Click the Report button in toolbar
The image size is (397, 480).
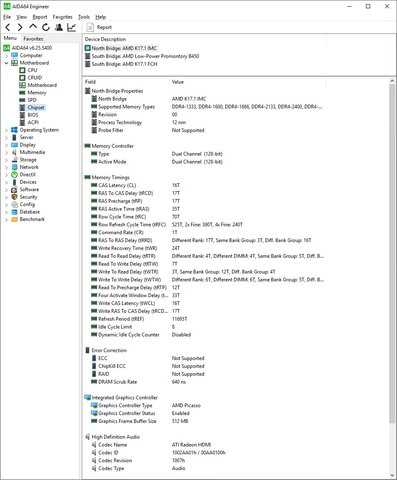click(x=99, y=27)
